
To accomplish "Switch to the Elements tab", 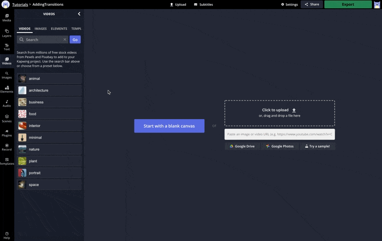I will [59, 29].
